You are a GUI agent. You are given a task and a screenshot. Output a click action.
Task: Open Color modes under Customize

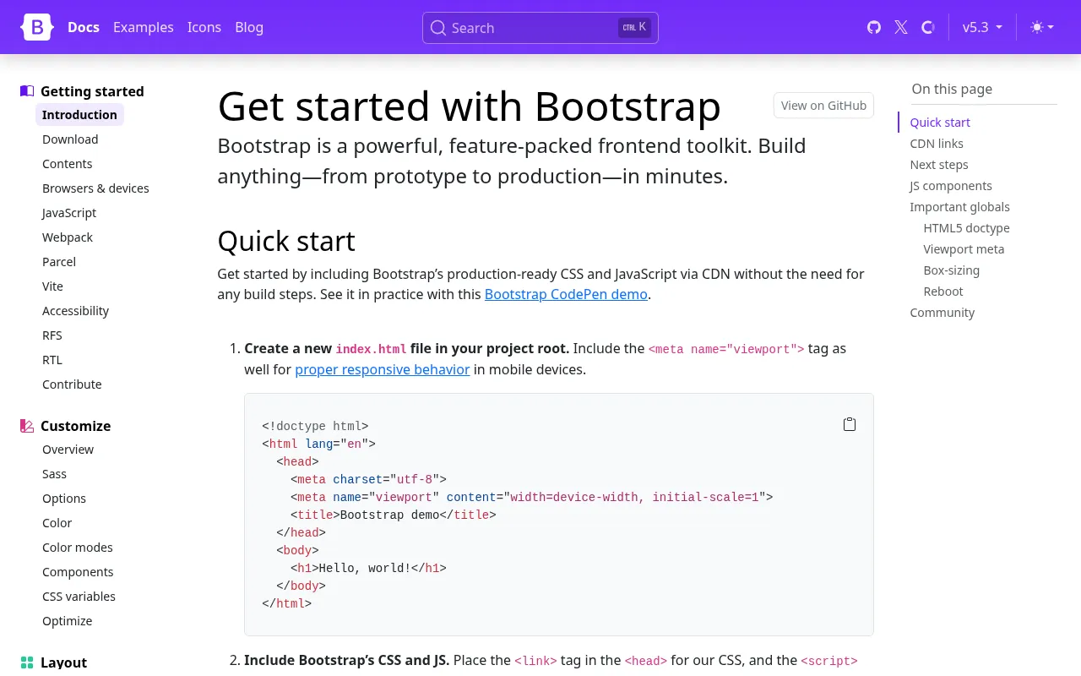click(78, 548)
